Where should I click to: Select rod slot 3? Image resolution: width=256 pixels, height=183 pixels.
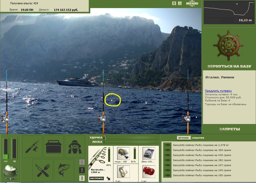82,178
